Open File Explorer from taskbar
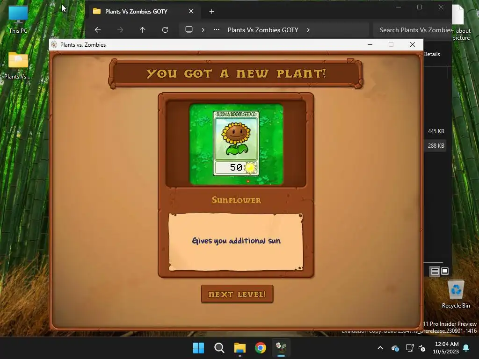Viewport: 479px width, 359px height. tap(240, 348)
